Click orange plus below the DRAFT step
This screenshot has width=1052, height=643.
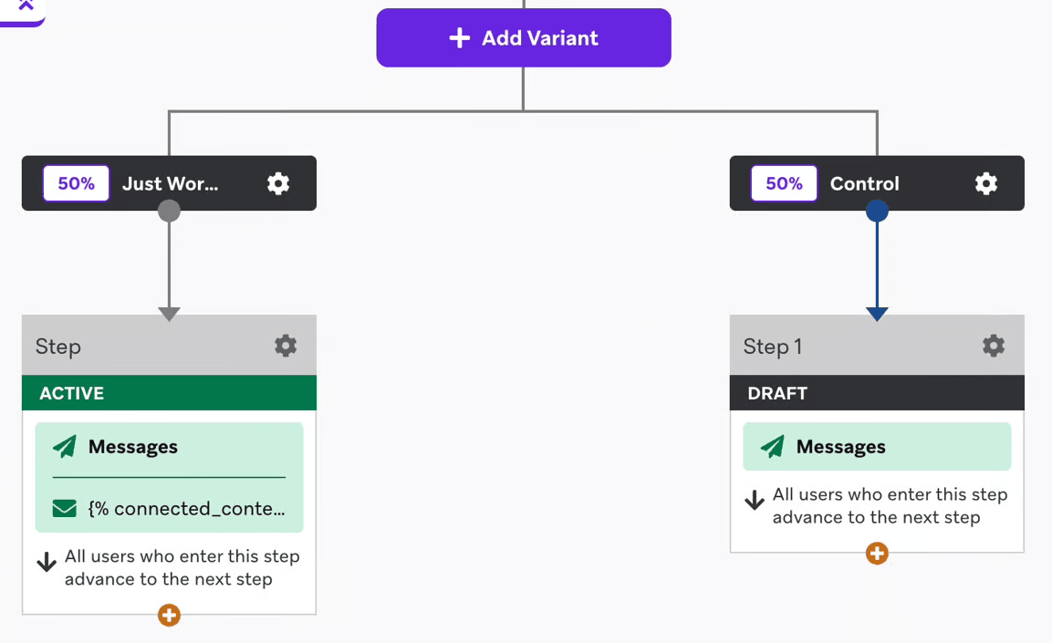[x=877, y=553]
